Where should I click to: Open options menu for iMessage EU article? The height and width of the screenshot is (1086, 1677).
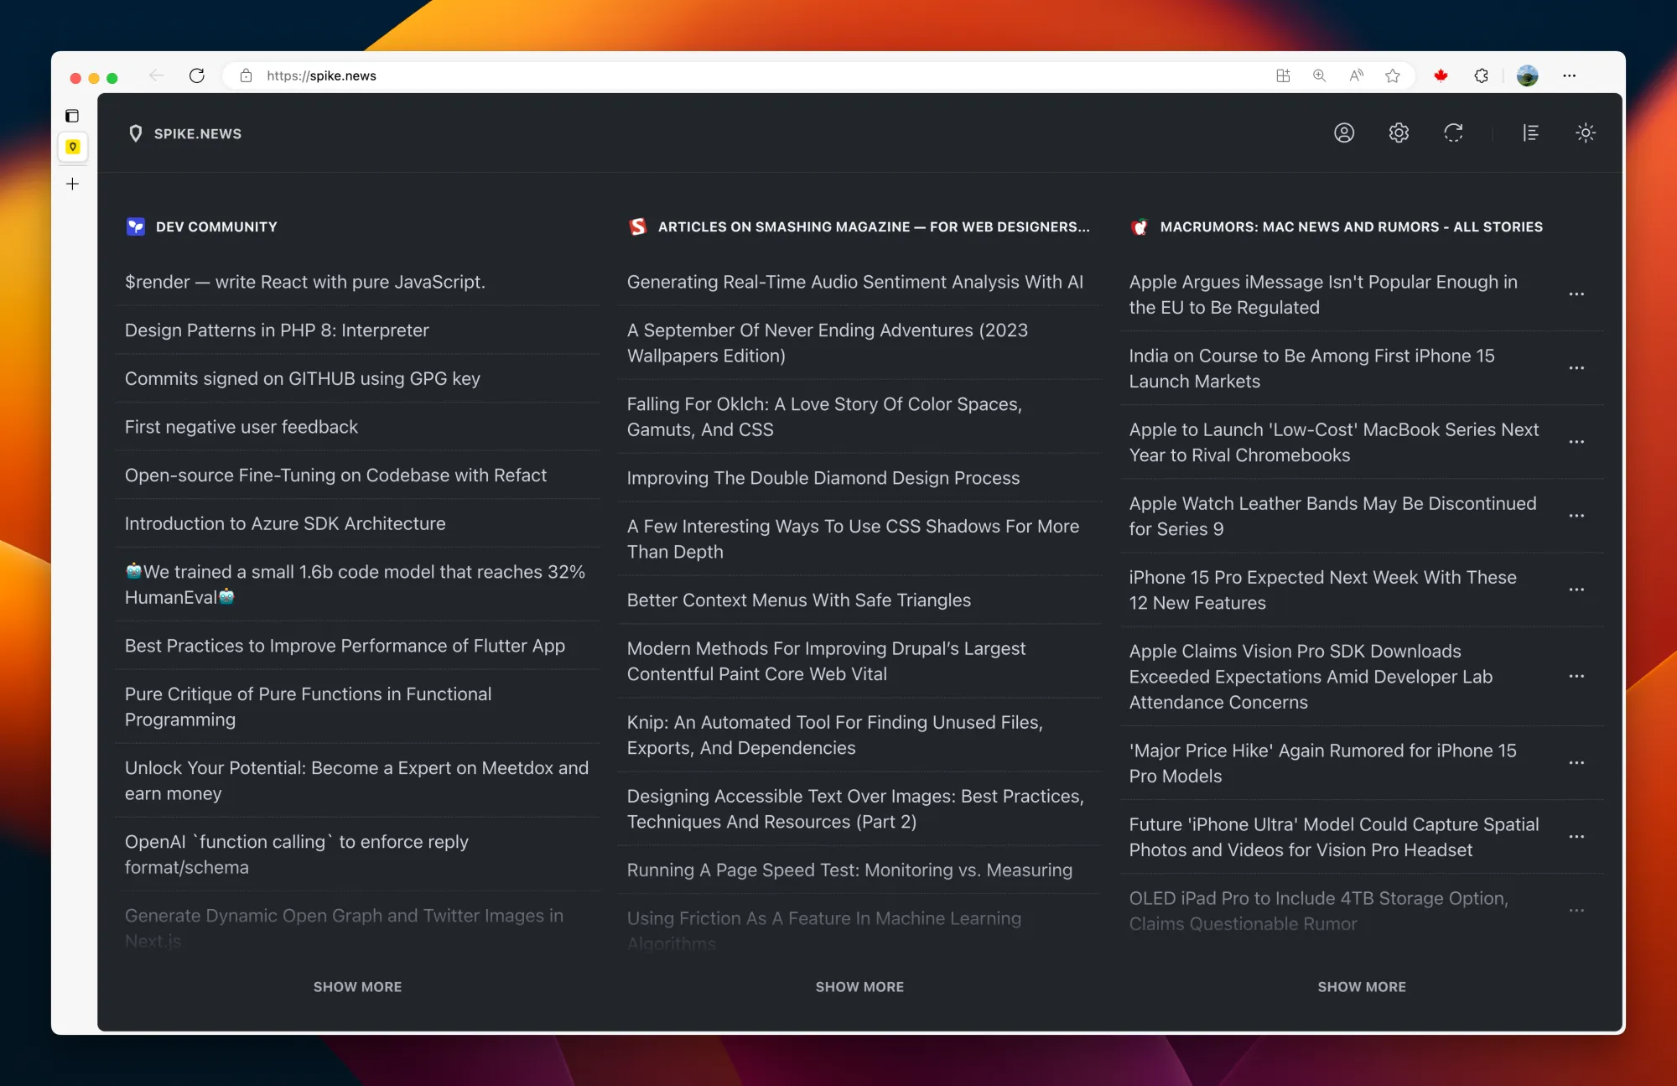[x=1576, y=294]
